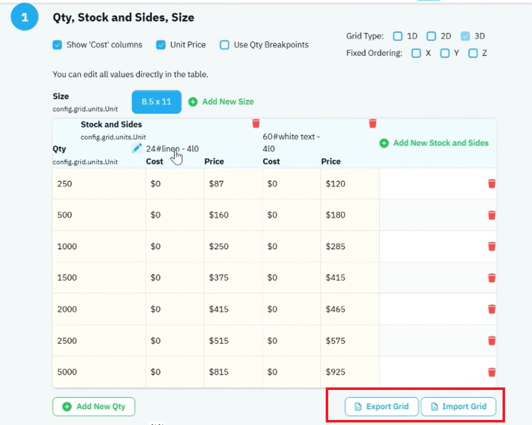This screenshot has height=425, width=532.
Task: Edit the 2500 quantity cell
Action: click(x=99, y=340)
